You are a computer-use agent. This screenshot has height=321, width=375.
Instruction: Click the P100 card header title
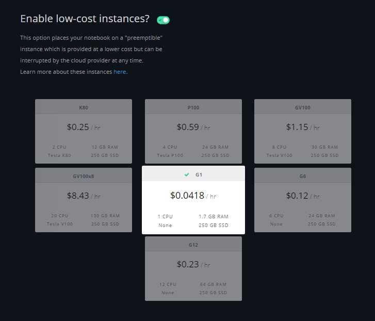click(x=193, y=108)
